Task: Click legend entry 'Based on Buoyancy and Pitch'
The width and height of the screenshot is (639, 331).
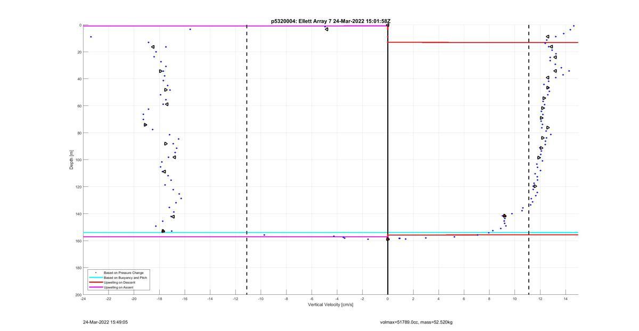Action: click(x=126, y=278)
